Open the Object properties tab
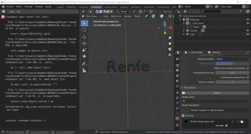This screenshot has width=251, height=134. click(x=177, y=93)
